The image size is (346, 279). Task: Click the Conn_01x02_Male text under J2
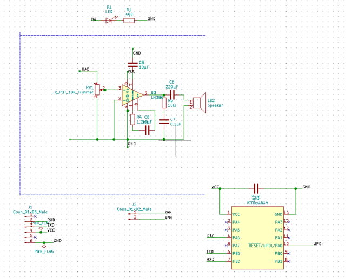pos(134,209)
